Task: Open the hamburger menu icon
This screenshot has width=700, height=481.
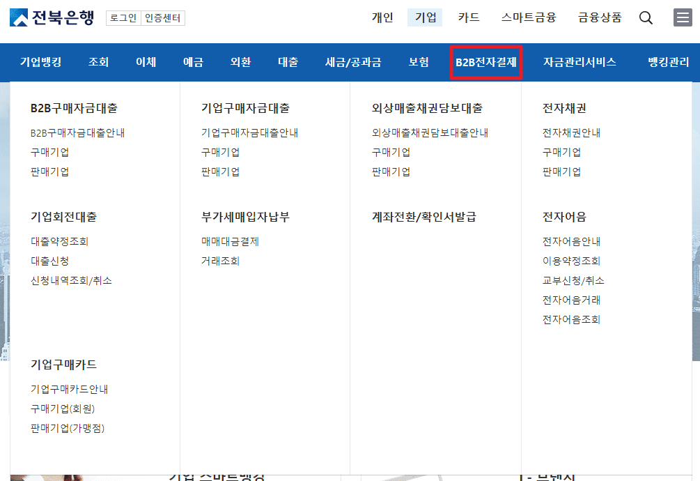Action: [683, 17]
